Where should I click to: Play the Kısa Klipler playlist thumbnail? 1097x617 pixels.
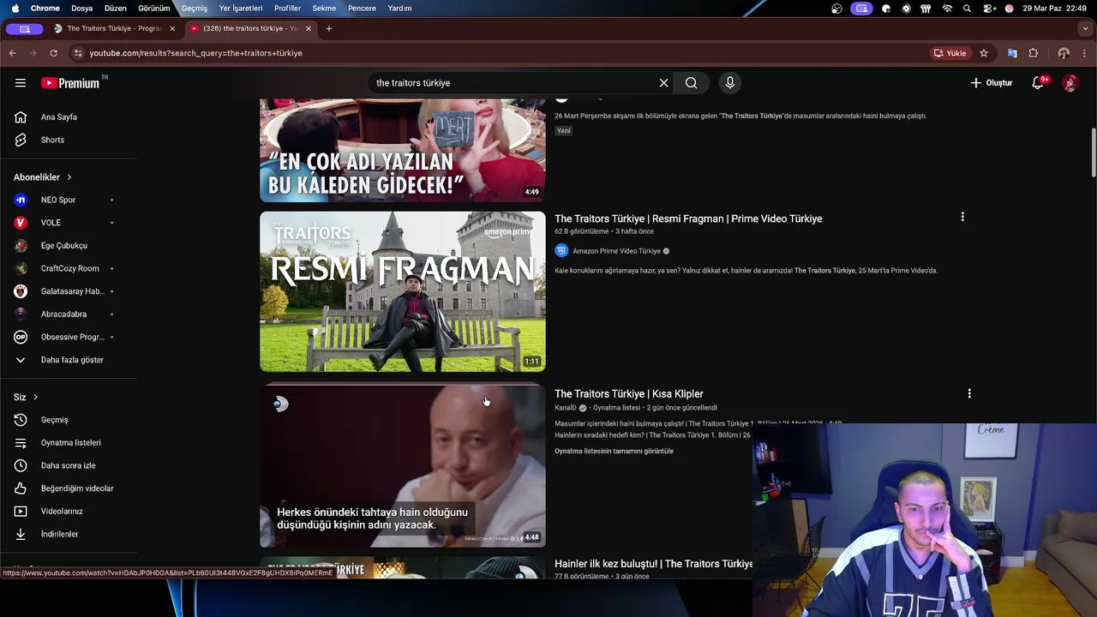[x=403, y=465]
